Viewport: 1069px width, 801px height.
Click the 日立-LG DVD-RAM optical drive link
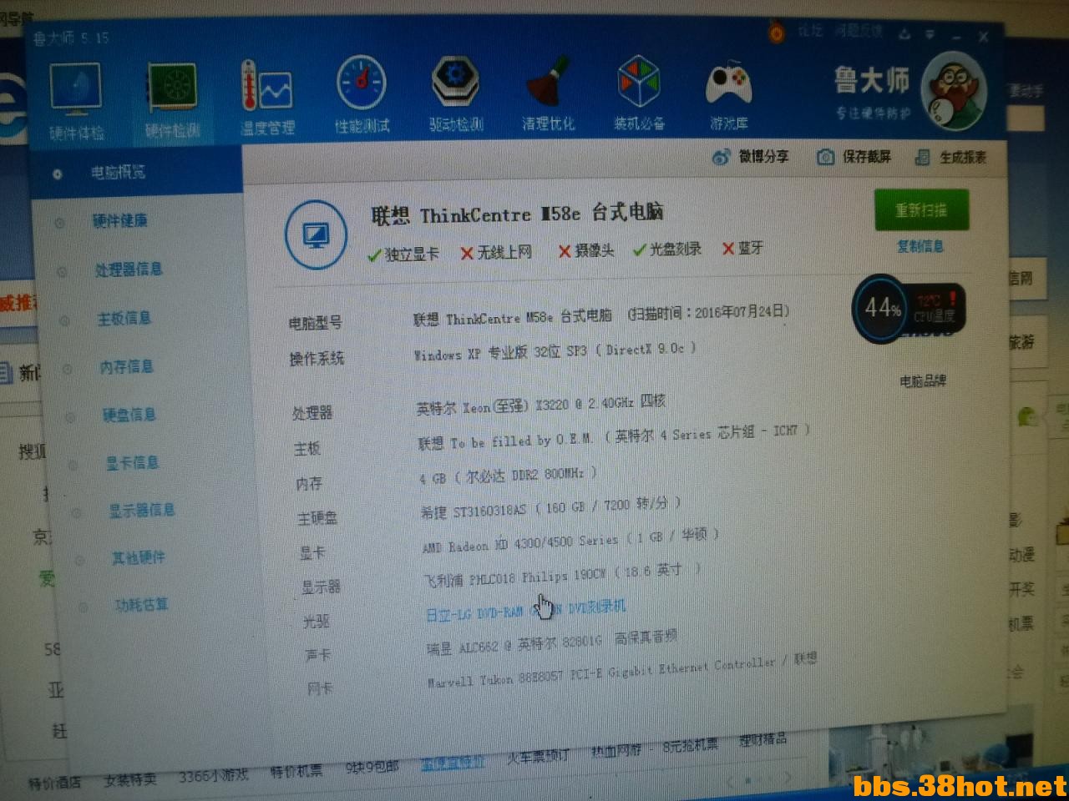click(x=525, y=610)
